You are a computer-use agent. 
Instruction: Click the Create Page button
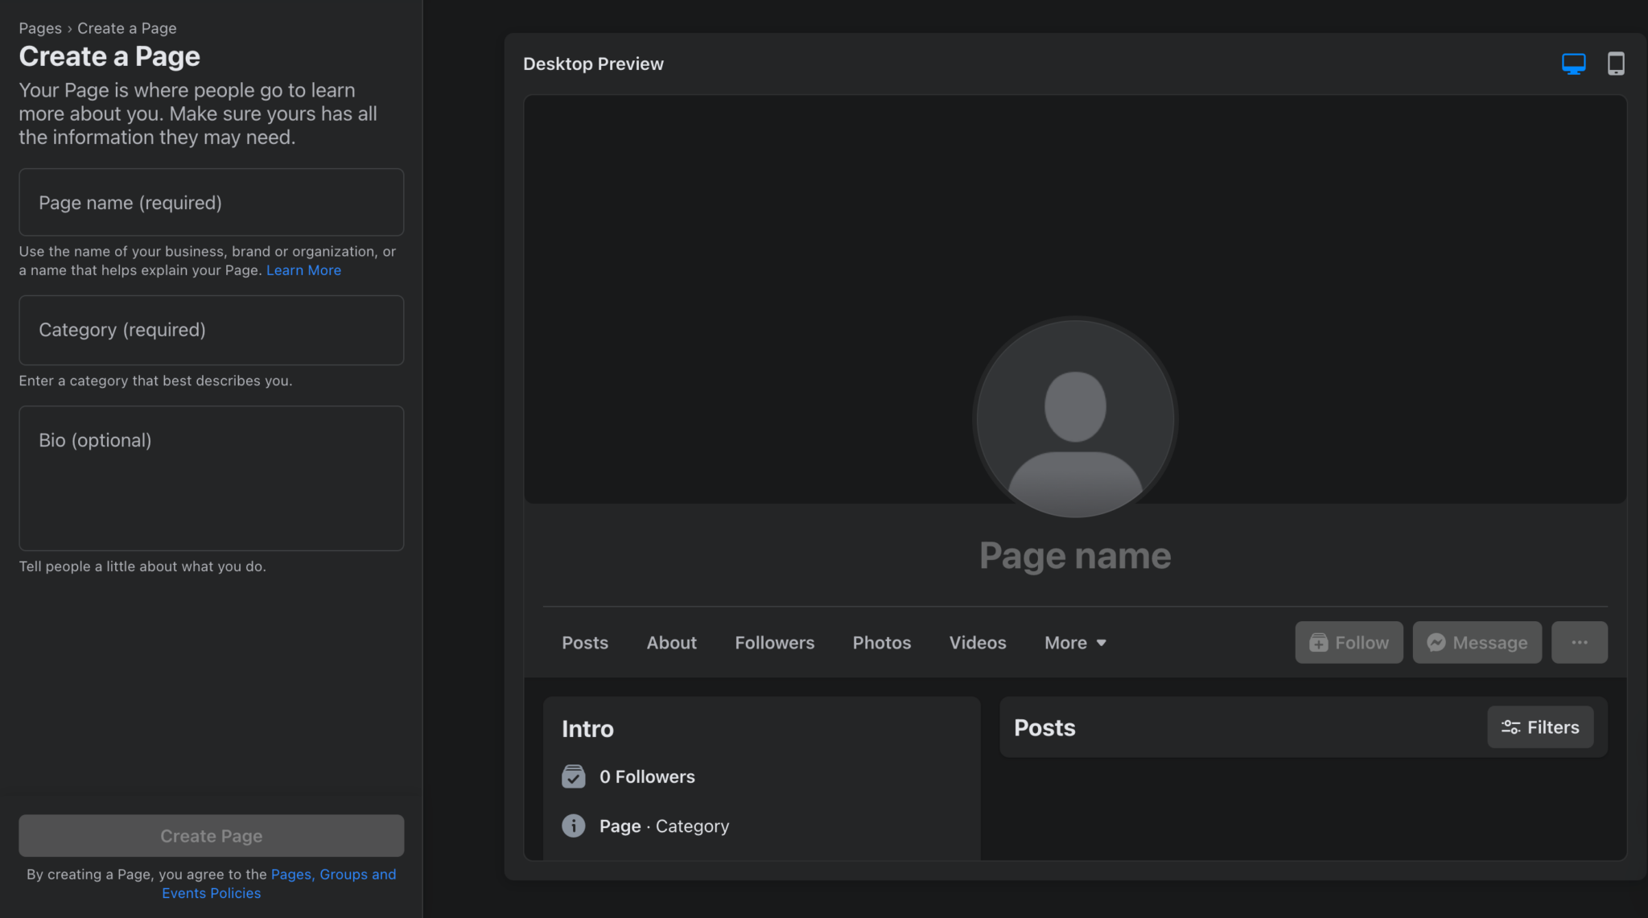pos(211,835)
